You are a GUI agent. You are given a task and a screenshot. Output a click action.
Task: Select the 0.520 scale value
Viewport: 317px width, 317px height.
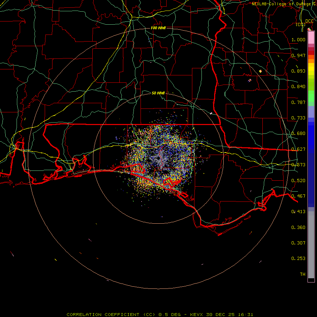(298, 181)
